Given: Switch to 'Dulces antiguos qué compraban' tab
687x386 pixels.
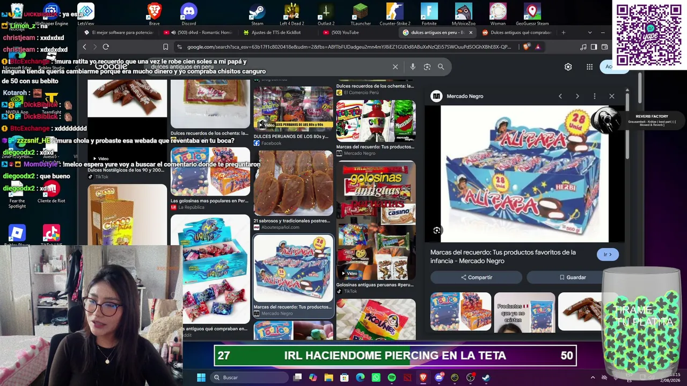Looking at the screenshot, I should (x=516, y=33).
